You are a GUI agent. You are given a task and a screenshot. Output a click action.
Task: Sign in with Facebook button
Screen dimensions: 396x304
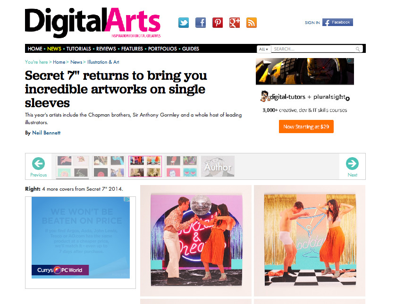click(337, 23)
